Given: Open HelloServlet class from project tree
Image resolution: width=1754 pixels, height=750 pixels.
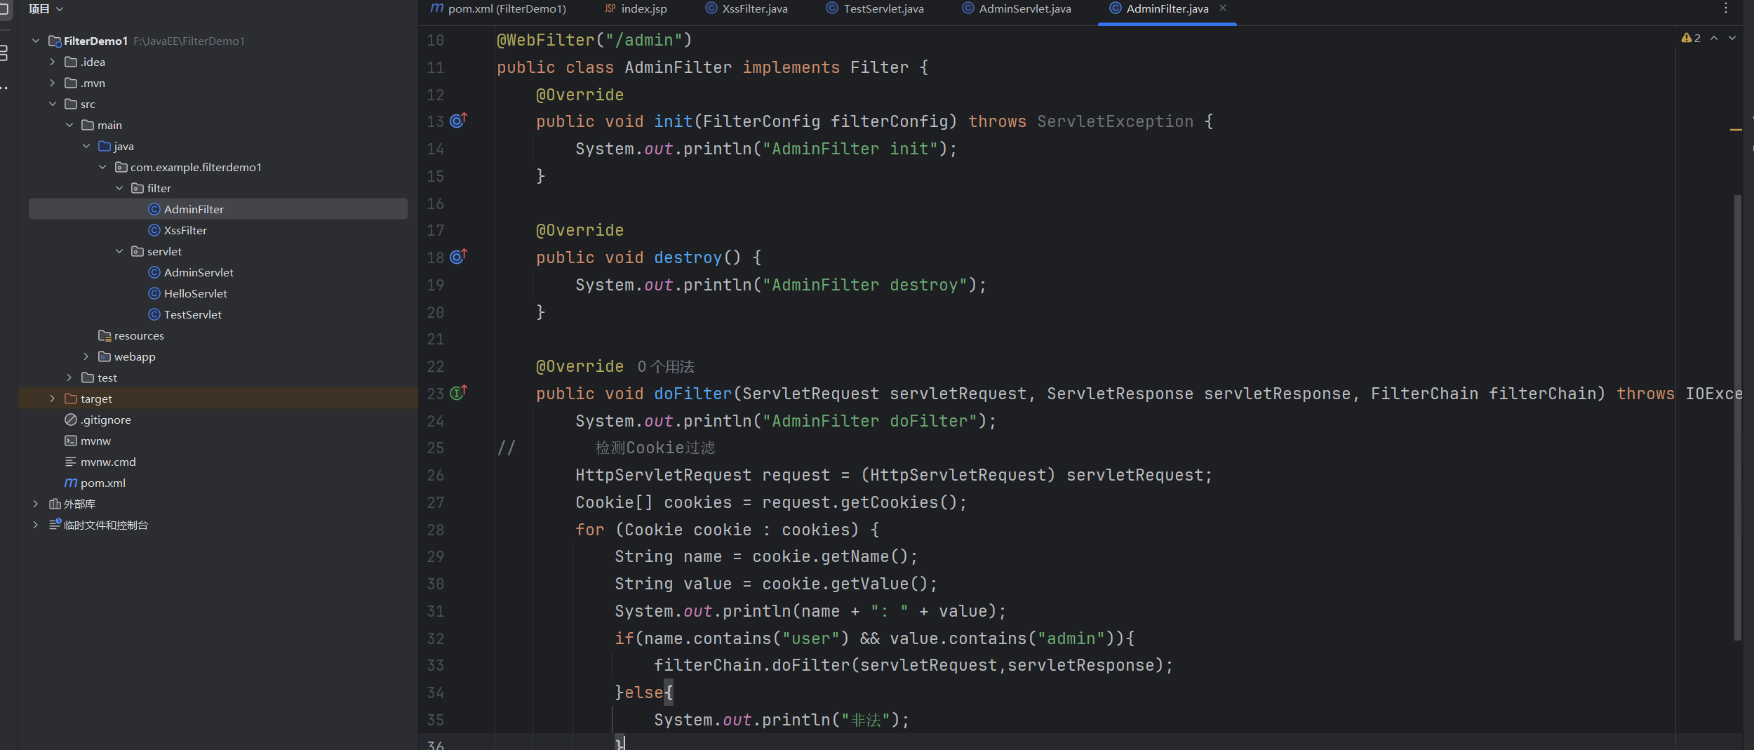Looking at the screenshot, I should click(x=195, y=293).
